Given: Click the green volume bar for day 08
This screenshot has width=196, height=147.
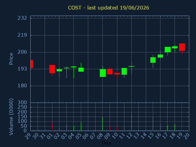Looking at the screenshot, I should 103,124.
